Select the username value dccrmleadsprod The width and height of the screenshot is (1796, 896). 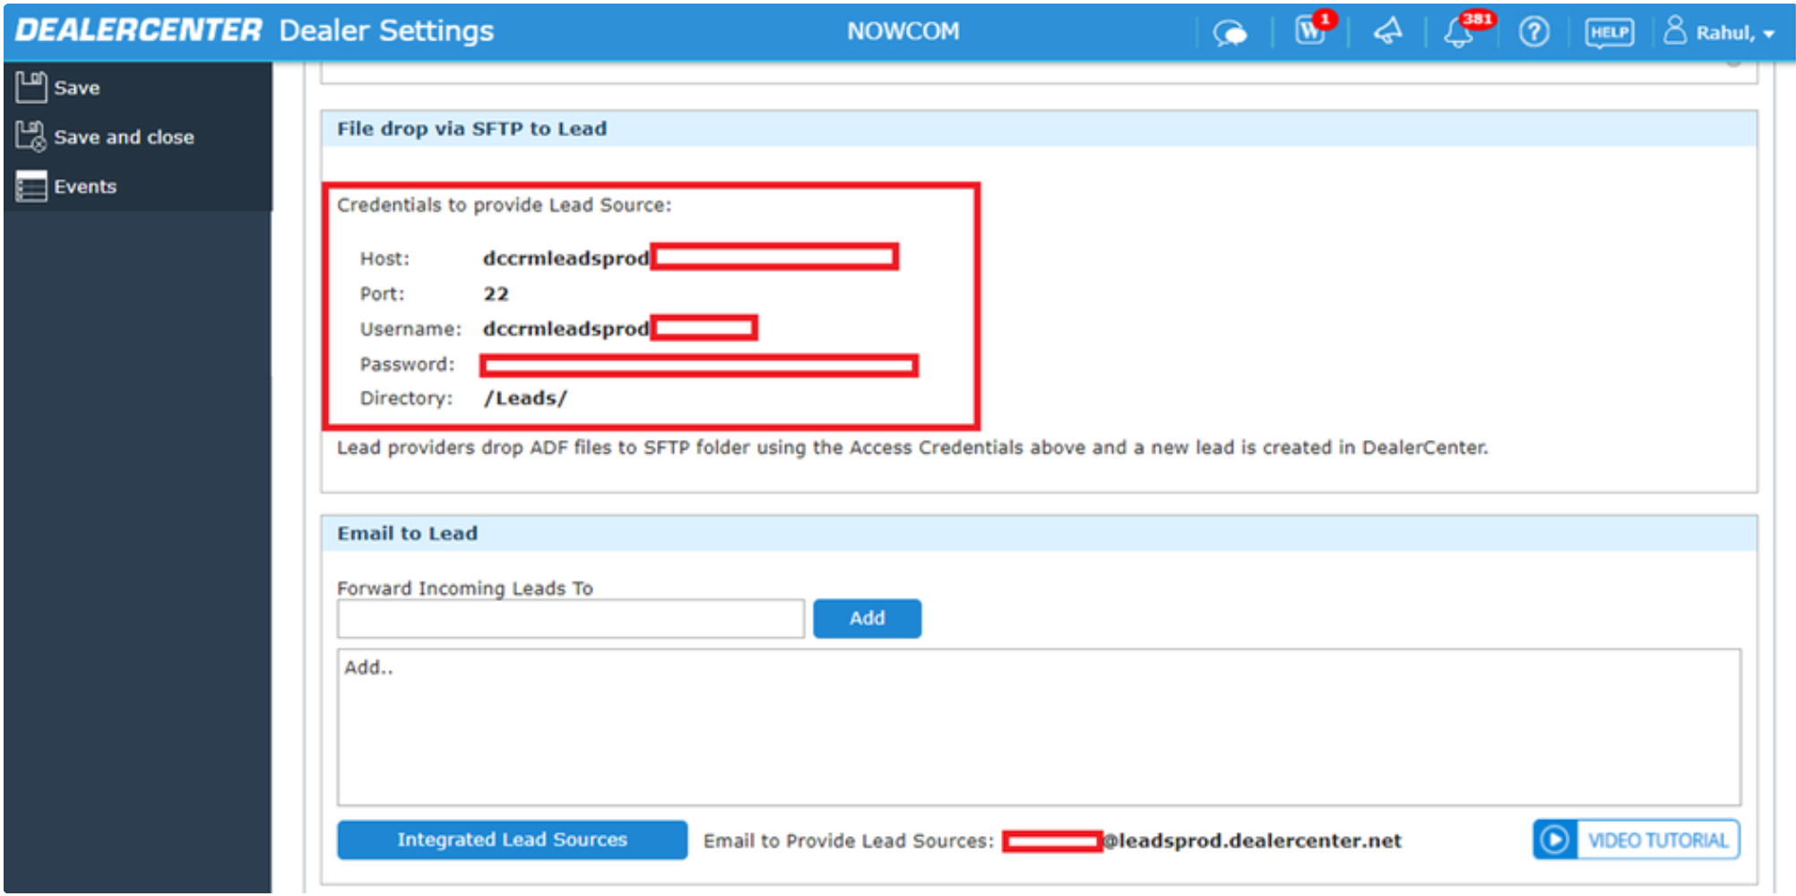pos(566,329)
